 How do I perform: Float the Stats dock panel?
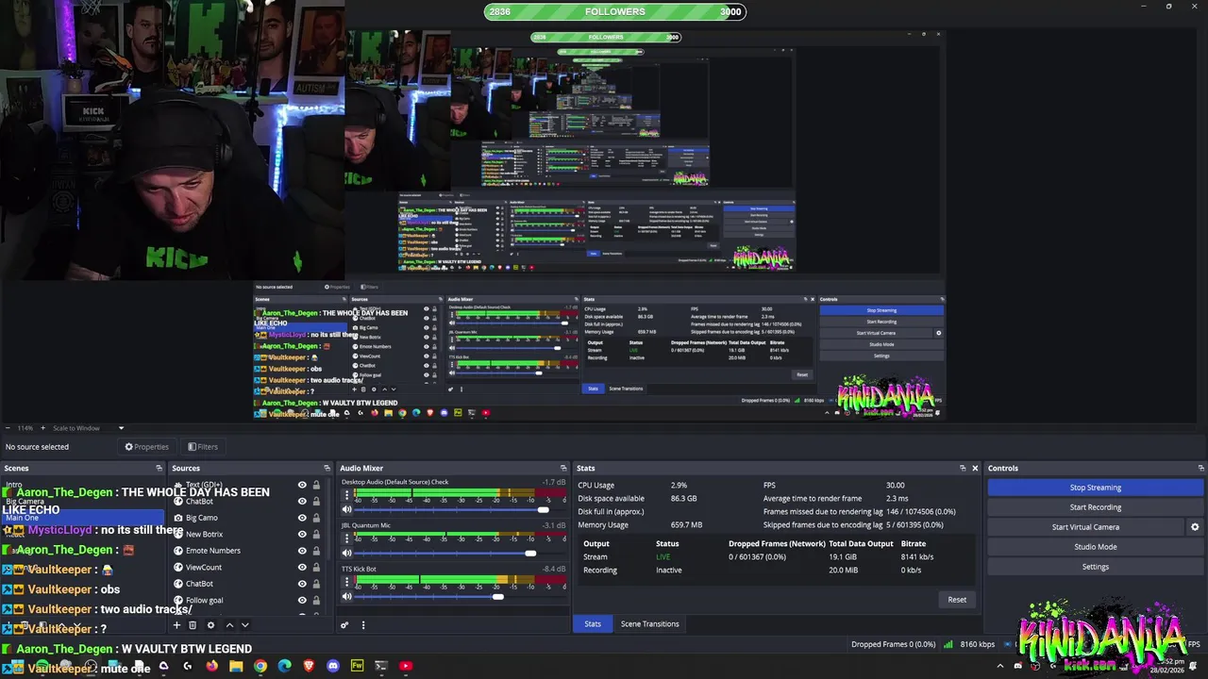[x=963, y=468]
